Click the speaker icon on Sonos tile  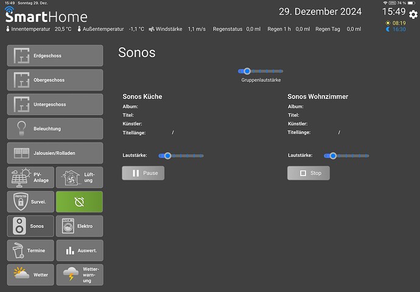[x=19, y=226]
